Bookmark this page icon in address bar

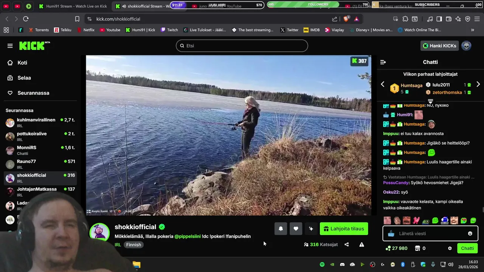(x=77, y=19)
